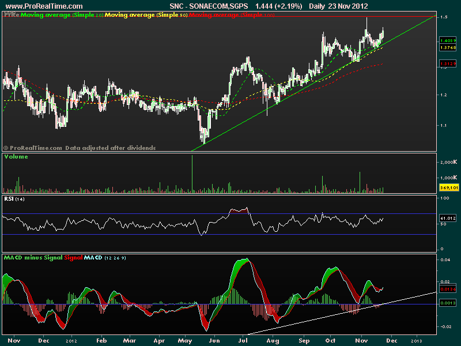The height and width of the screenshot is (346, 461).
Task: Click the 0.02 MACD axis label
Action: click(x=445, y=282)
